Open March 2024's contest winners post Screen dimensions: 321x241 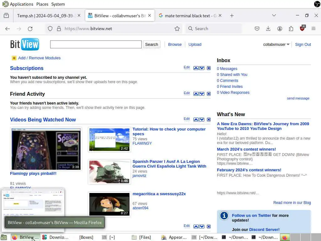tap(246, 149)
